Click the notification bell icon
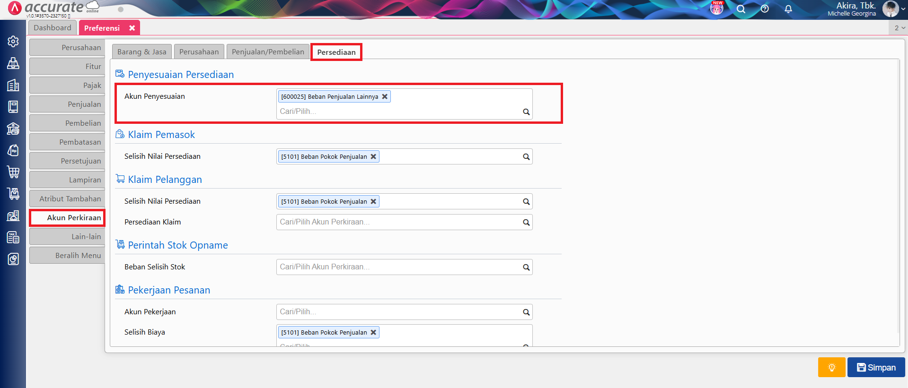908x388 pixels. (x=788, y=9)
